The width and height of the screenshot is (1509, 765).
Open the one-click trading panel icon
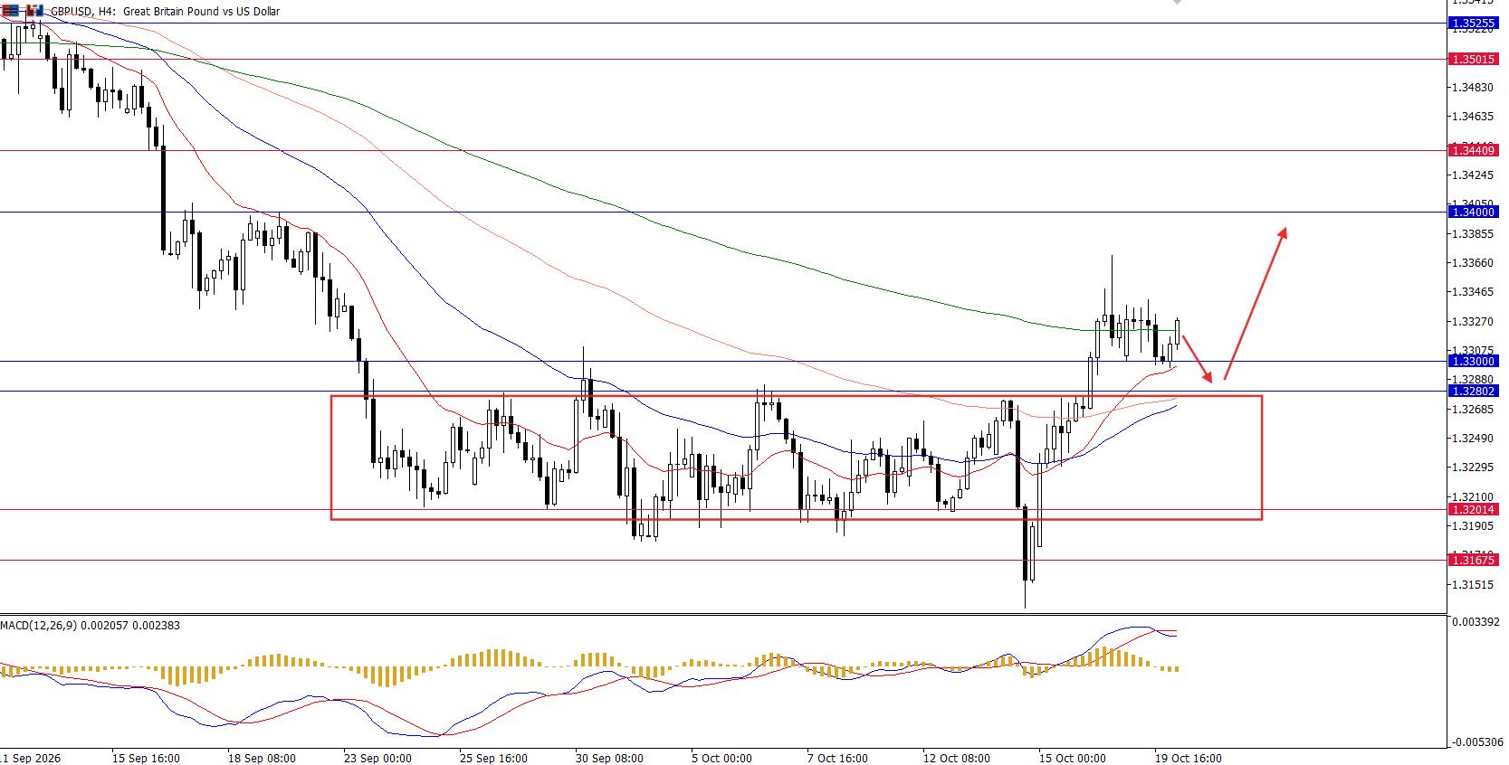(x=10, y=11)
